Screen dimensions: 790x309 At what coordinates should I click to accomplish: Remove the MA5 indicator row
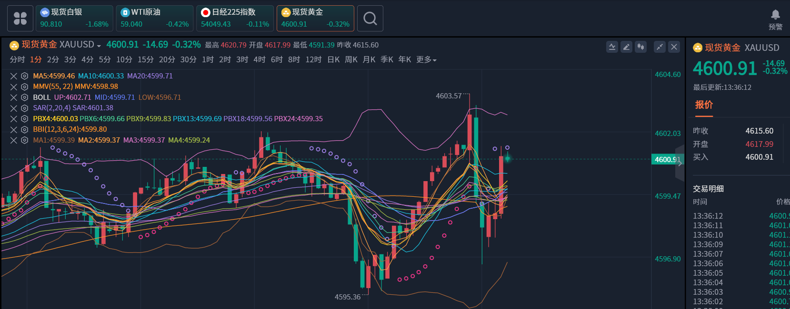pos(14,76)
